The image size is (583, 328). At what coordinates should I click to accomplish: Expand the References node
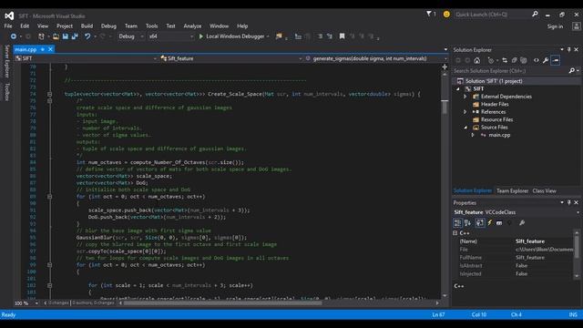(x=465, y=112)
